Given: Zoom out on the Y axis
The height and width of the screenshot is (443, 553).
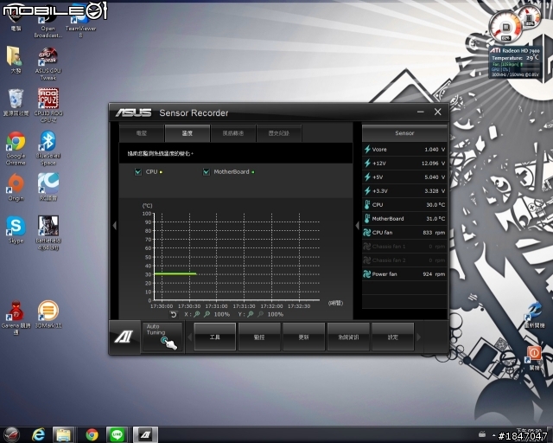Looking at the screenshot, I should click(260, 314).
